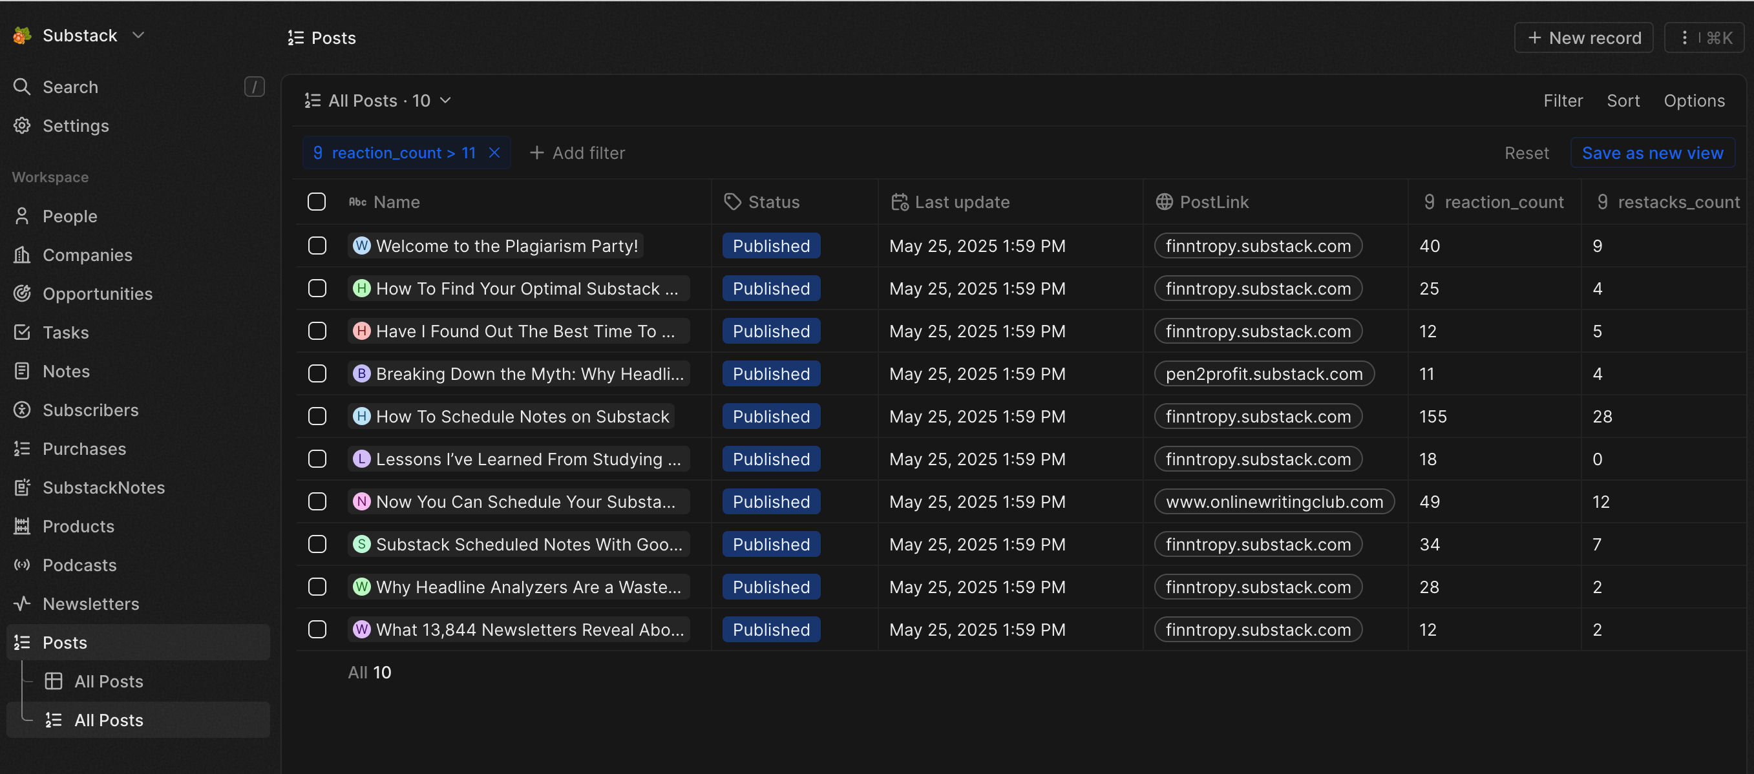Click the All 10 count footer
Image resolution: width=1754 pixels, height=774 pixels.
tap(369, 673)
